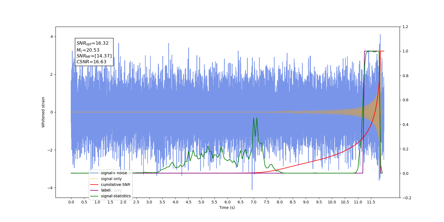Click the left y-axis tick label −2
Screen dimensions: 444x222
coord(50,150)
